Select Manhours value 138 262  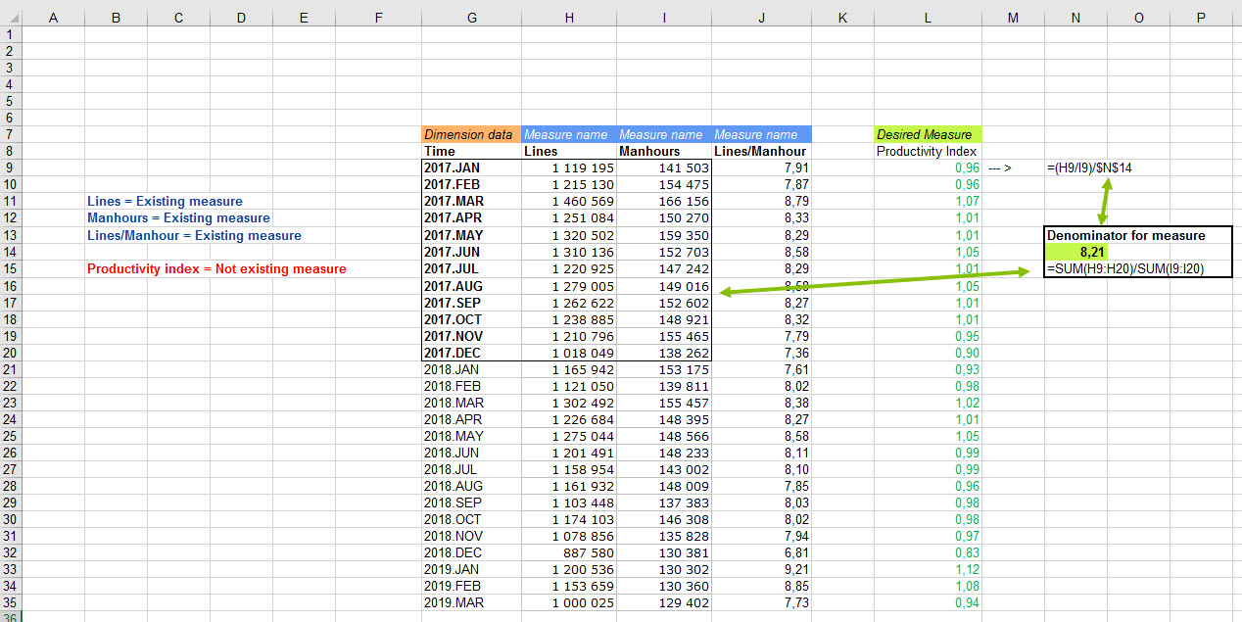(663, 353)
